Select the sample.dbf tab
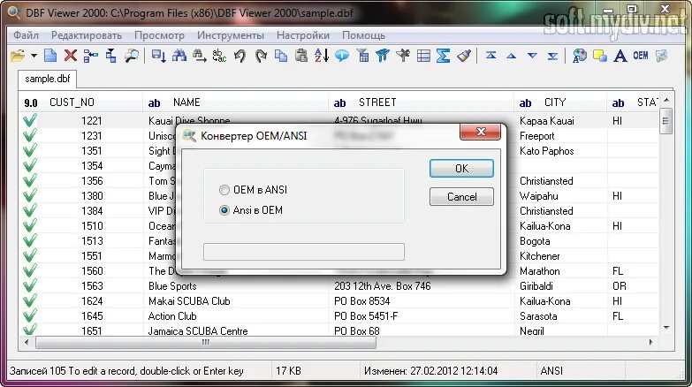The width and height of the screenshot is (692, 387). (x=47, y=79)
